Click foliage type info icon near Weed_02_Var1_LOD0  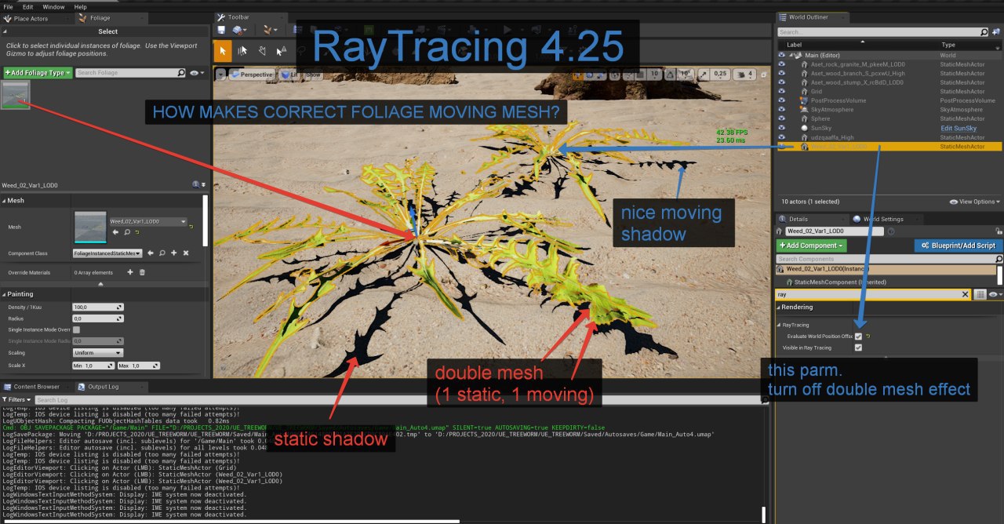coord(195,184)
